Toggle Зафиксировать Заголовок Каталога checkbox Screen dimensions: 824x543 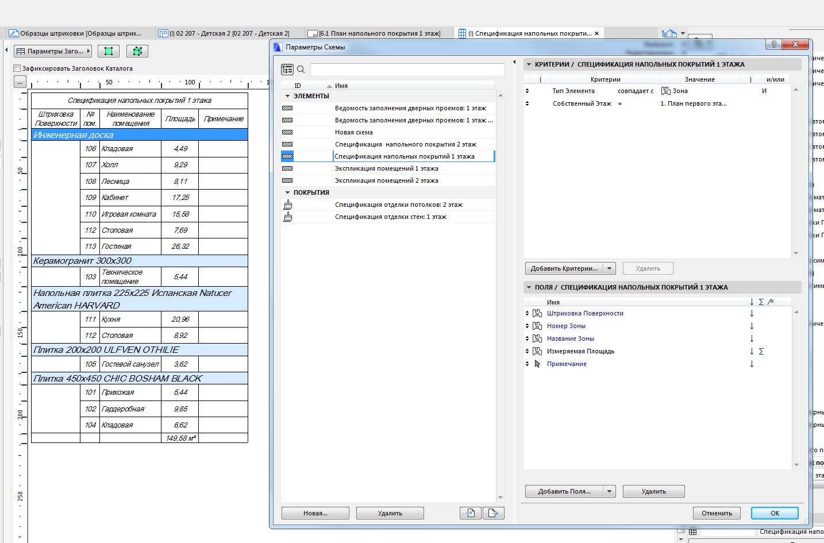17,68
